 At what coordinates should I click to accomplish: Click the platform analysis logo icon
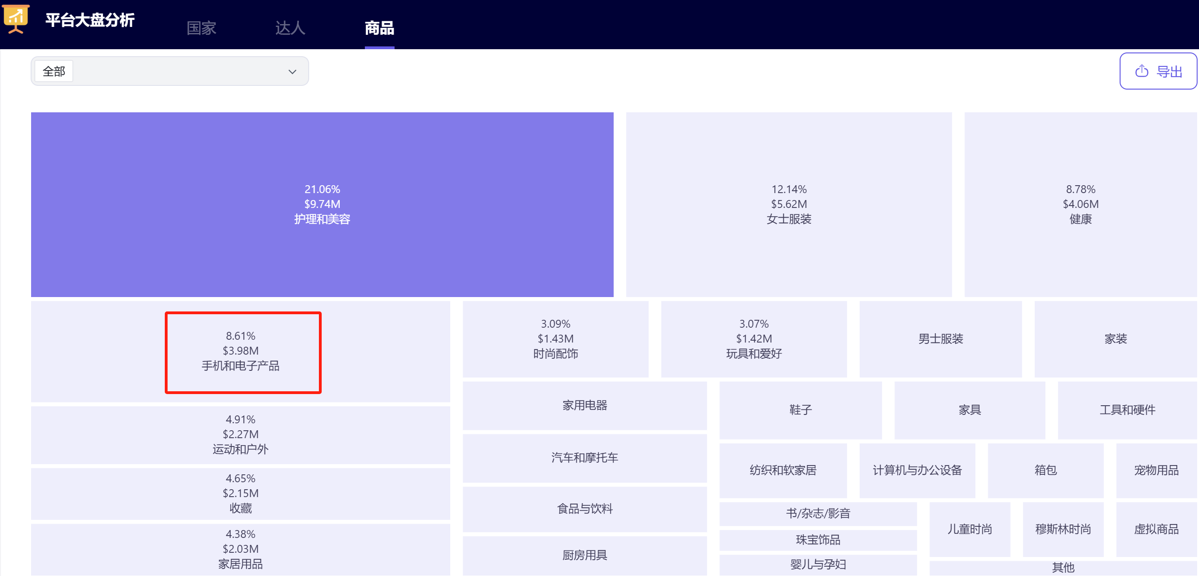(x=16, y=19)
